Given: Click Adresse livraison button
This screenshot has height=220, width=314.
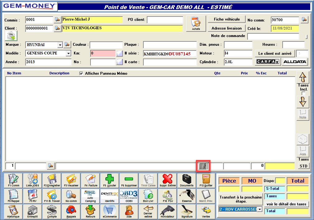Looking at the screenshot, I should click(227, 28).
